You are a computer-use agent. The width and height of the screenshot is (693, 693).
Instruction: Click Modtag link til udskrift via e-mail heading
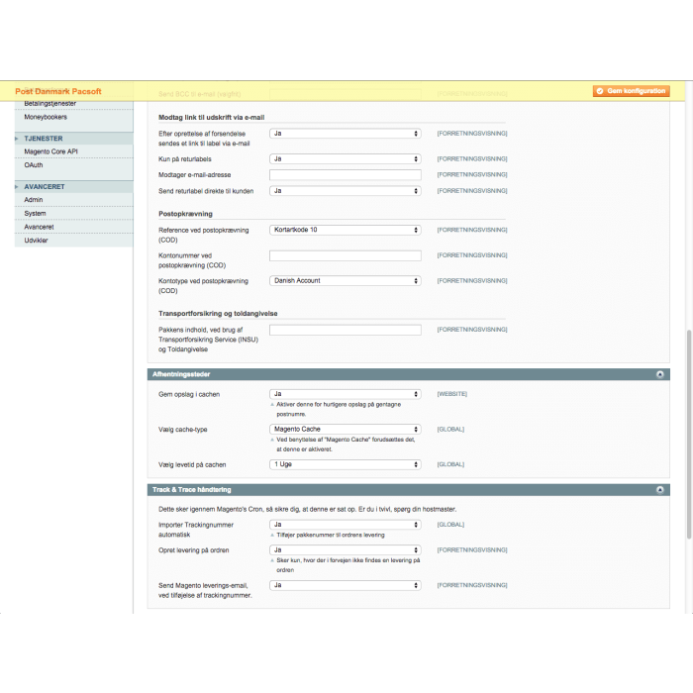coord(211,118)
